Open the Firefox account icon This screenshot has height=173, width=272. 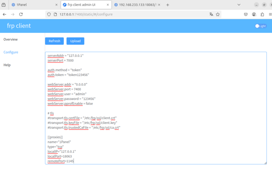point(254,14)
